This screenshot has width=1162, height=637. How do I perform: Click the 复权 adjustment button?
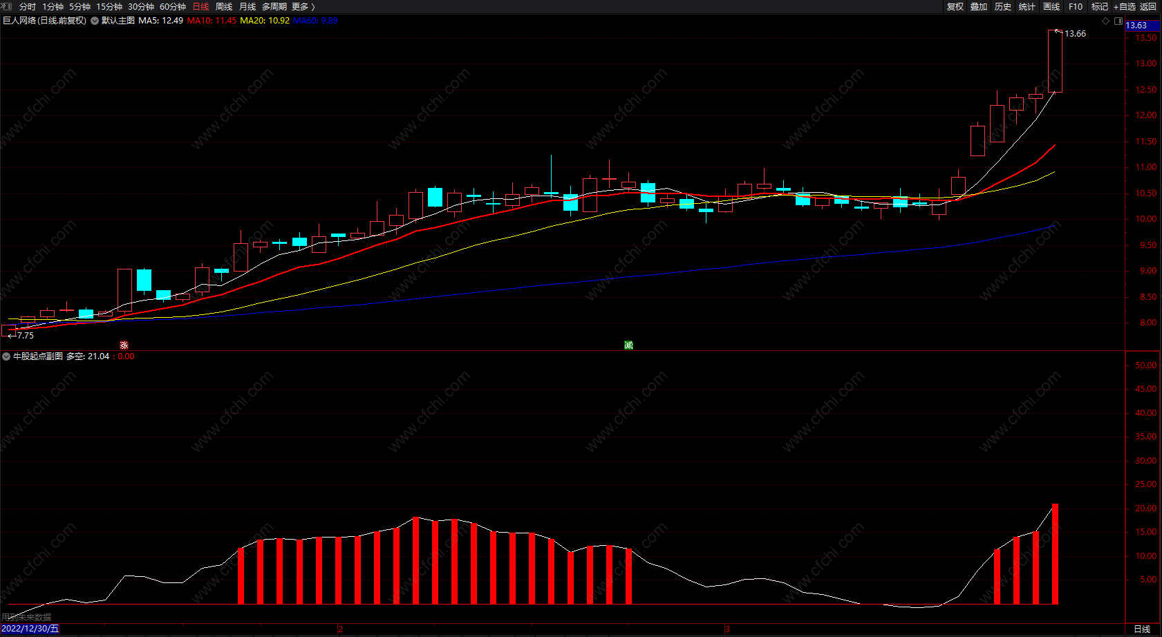coord(955,7)
